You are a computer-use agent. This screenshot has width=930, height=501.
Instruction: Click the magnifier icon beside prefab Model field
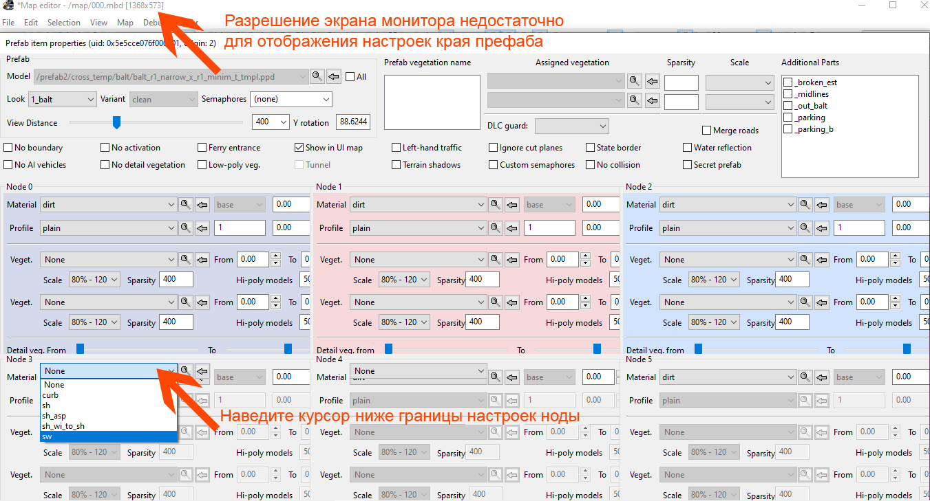pos(317,76)
